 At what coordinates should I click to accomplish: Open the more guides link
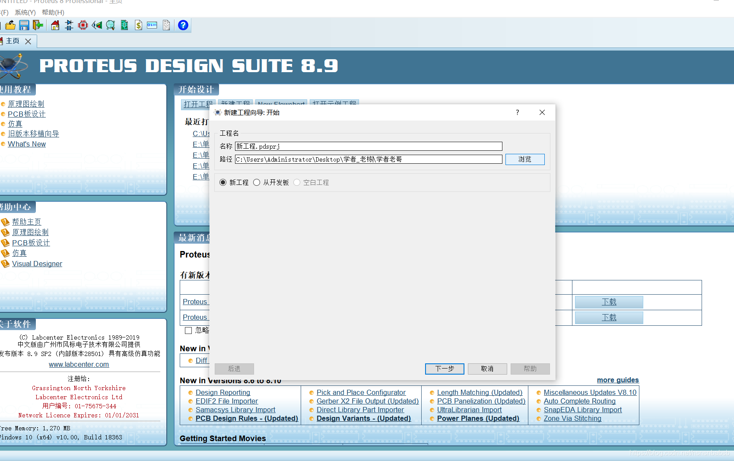(x=618, y=380)
